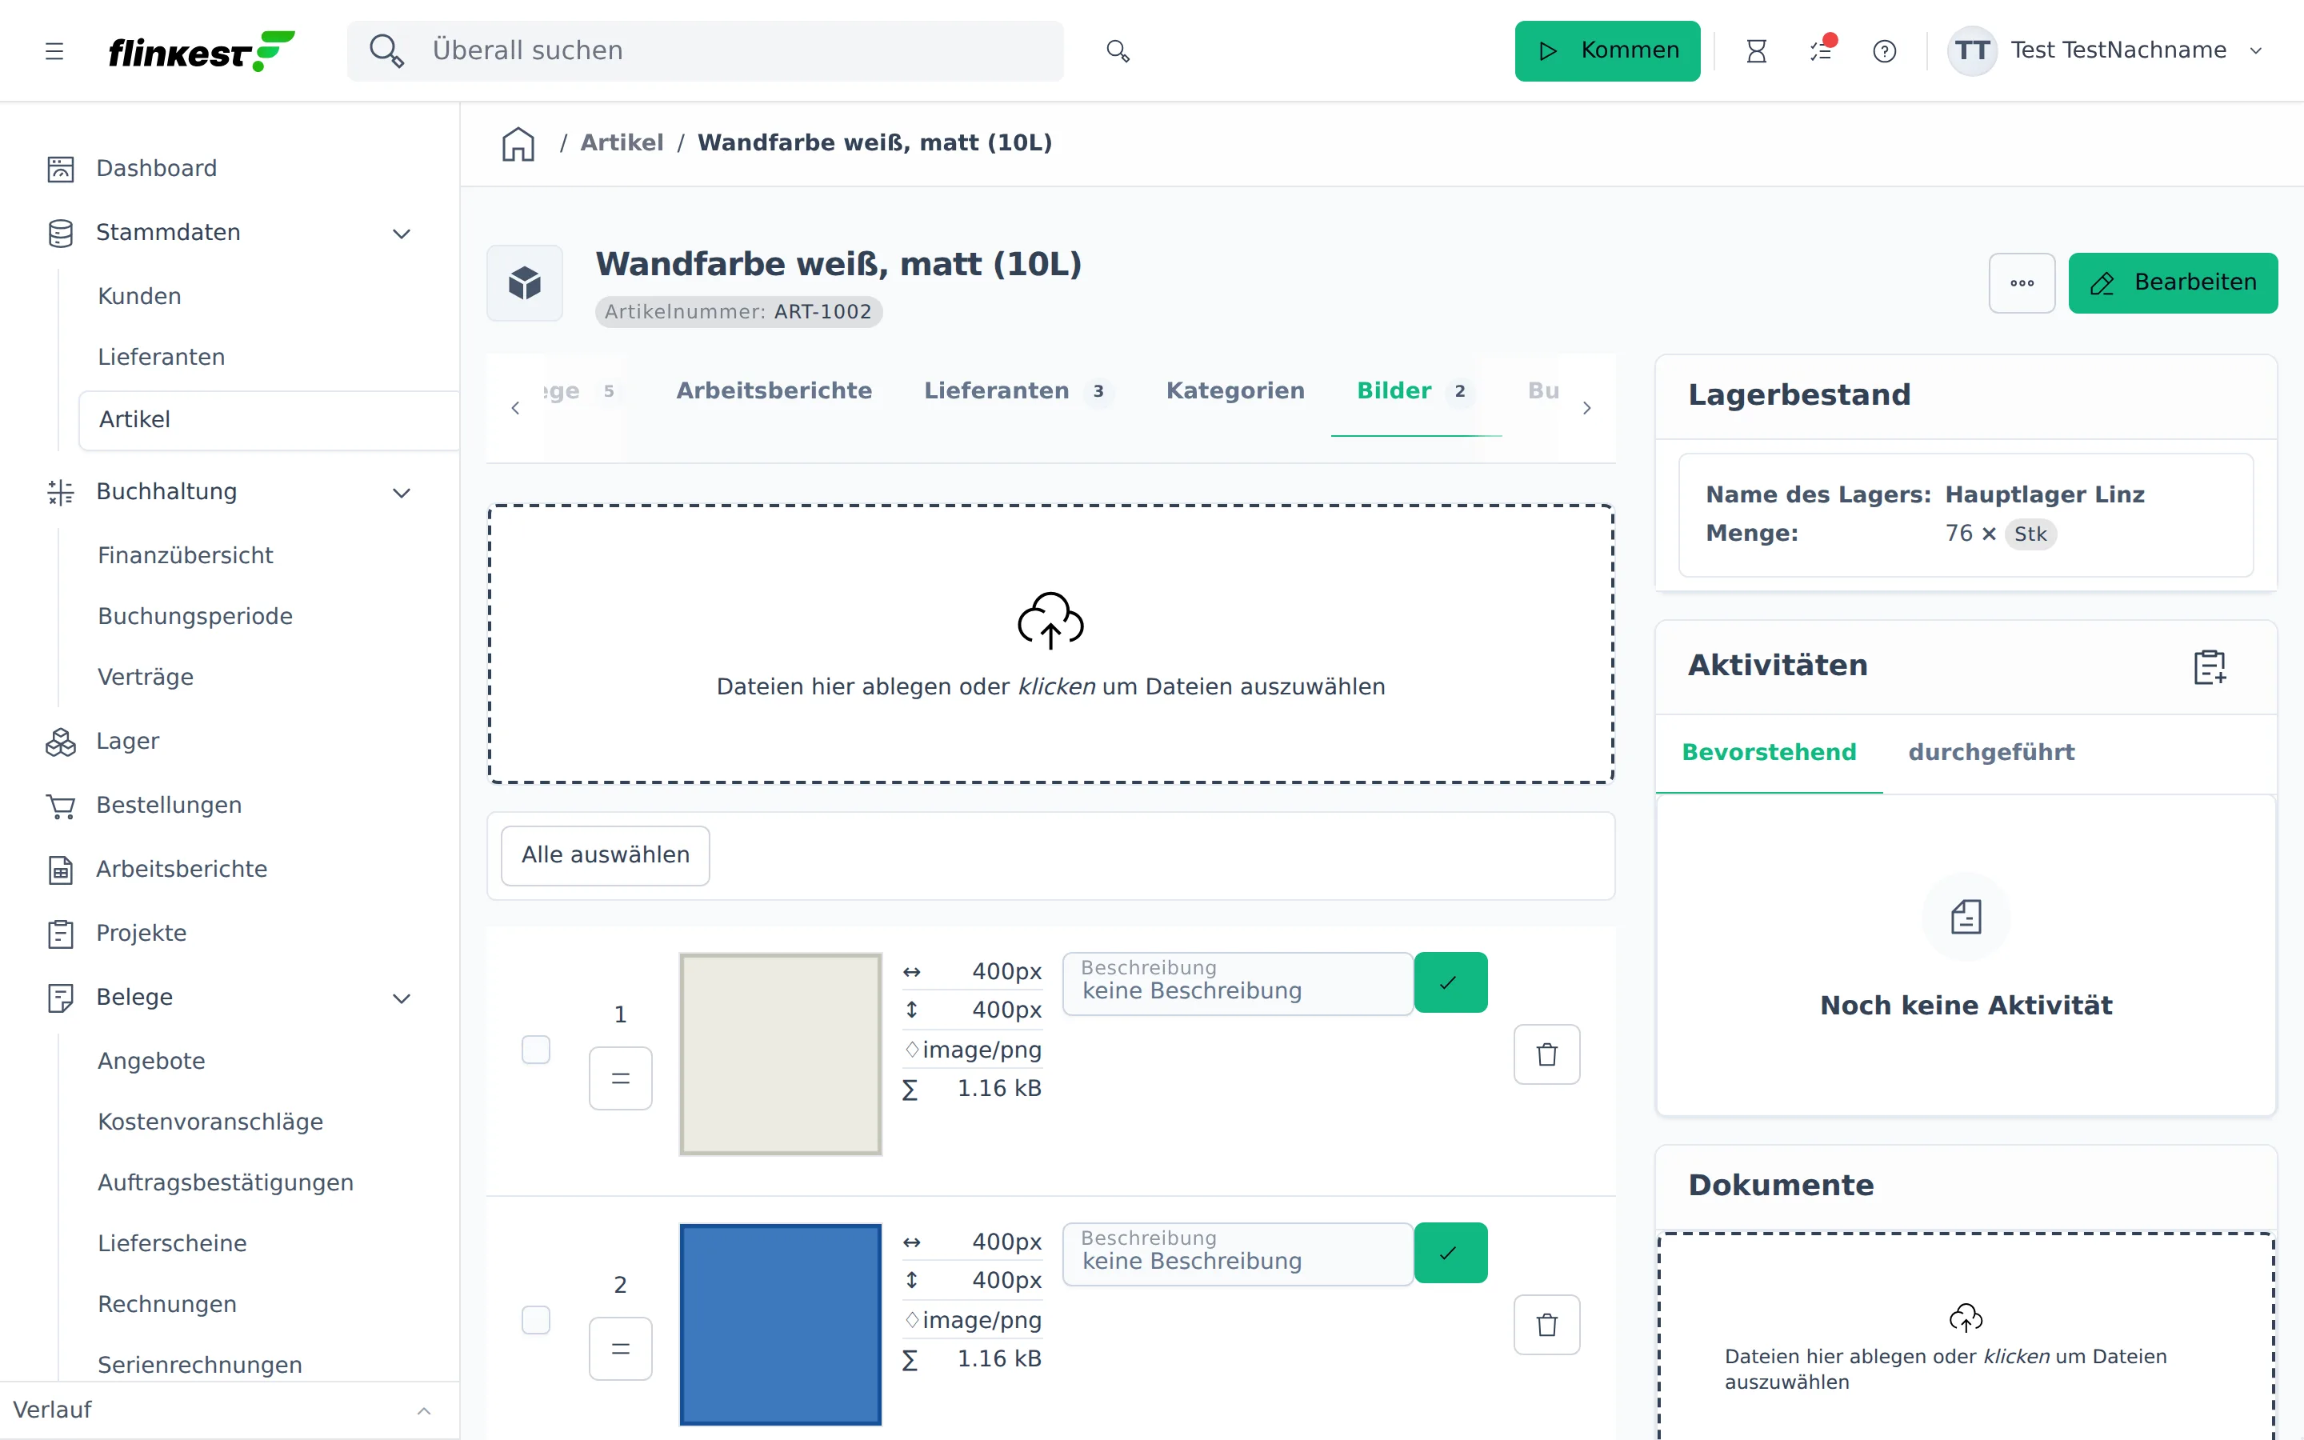
Task: Open Angebote in the sidebar
Action: [151, 1061]
